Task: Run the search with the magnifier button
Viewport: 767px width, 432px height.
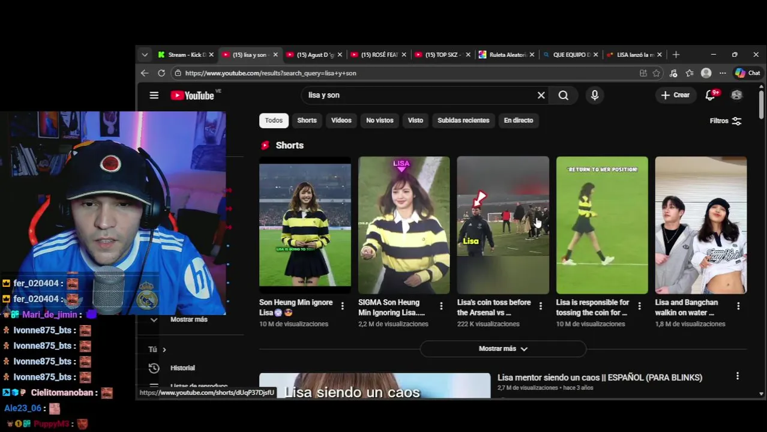Action: point(563,95)
